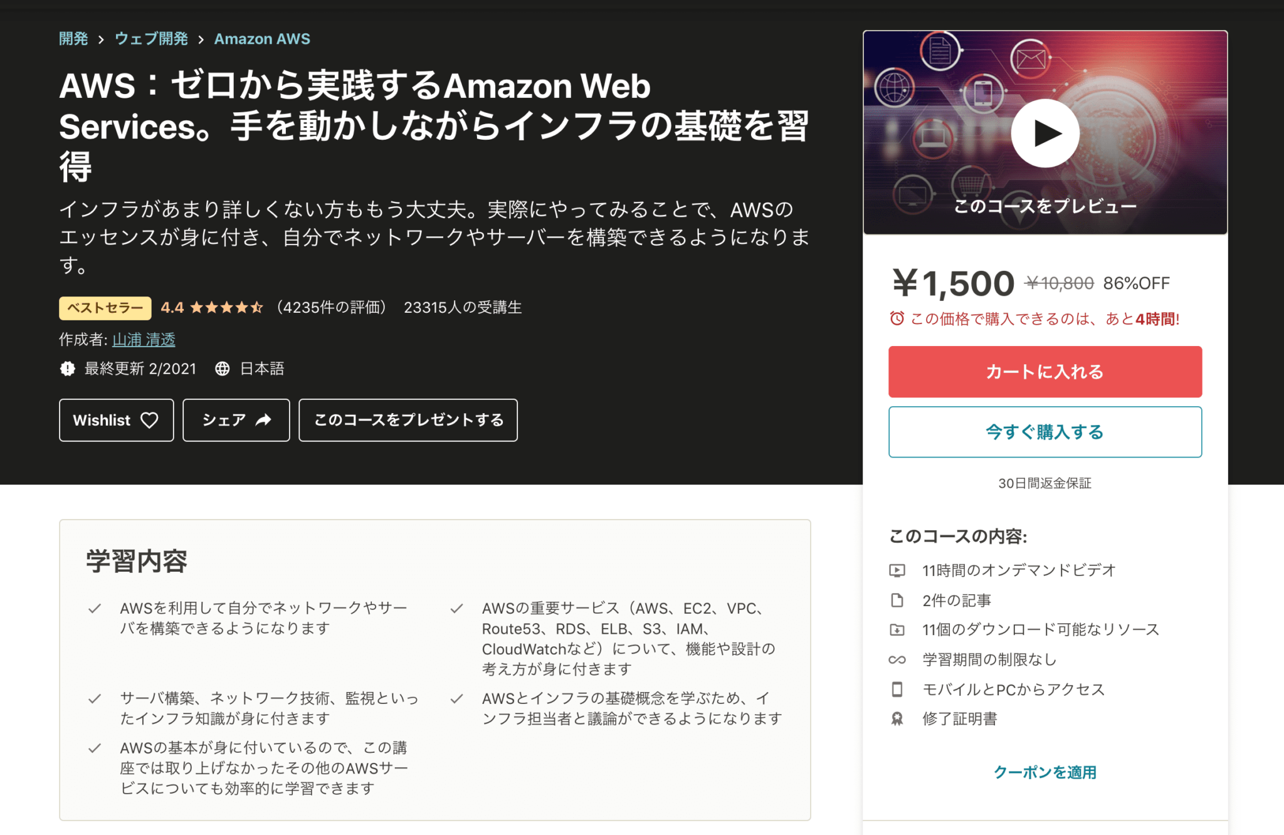Click the update badge icon beside 最終更新 2/2021
Screen dimensions: 1284x835
tap(68, 369)
